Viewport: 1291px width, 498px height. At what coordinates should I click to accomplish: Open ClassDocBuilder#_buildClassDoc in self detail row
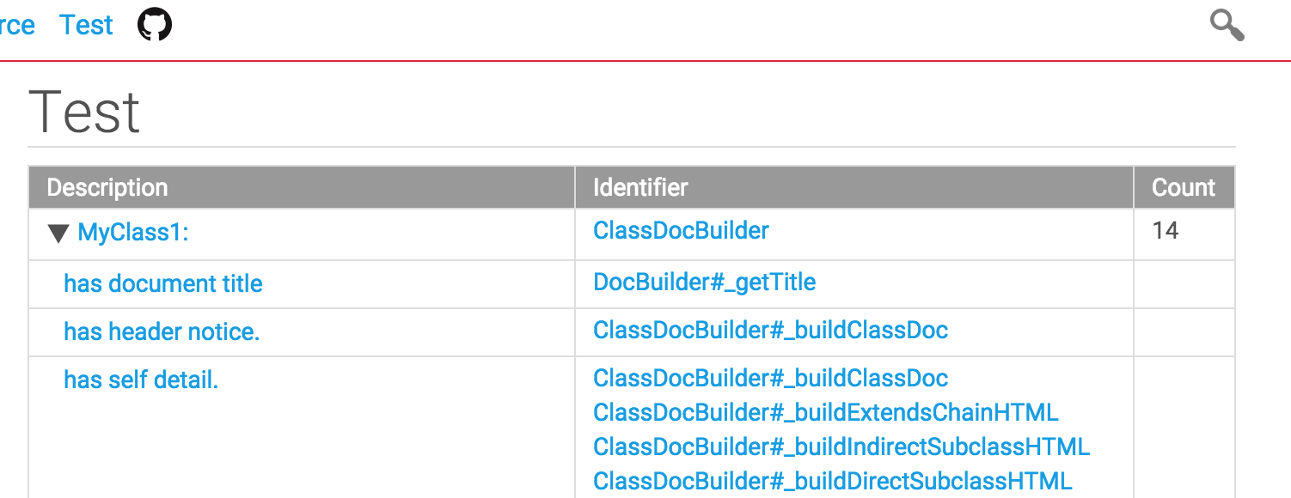770,379
